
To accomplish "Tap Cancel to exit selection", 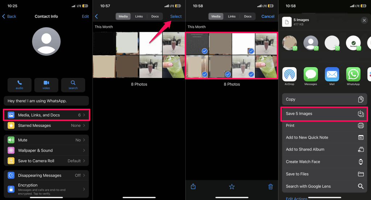I will (x=268, y=16).
